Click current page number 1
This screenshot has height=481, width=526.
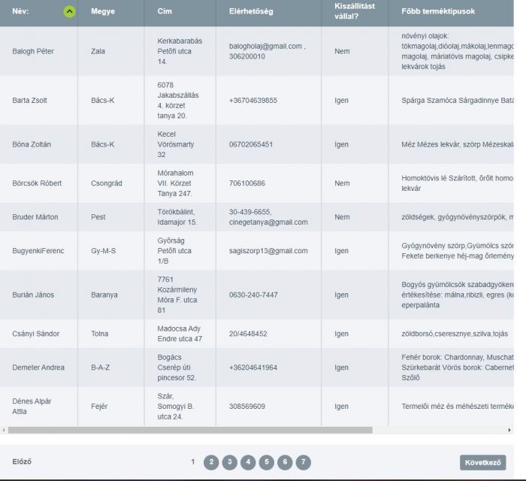coord(193,461)
